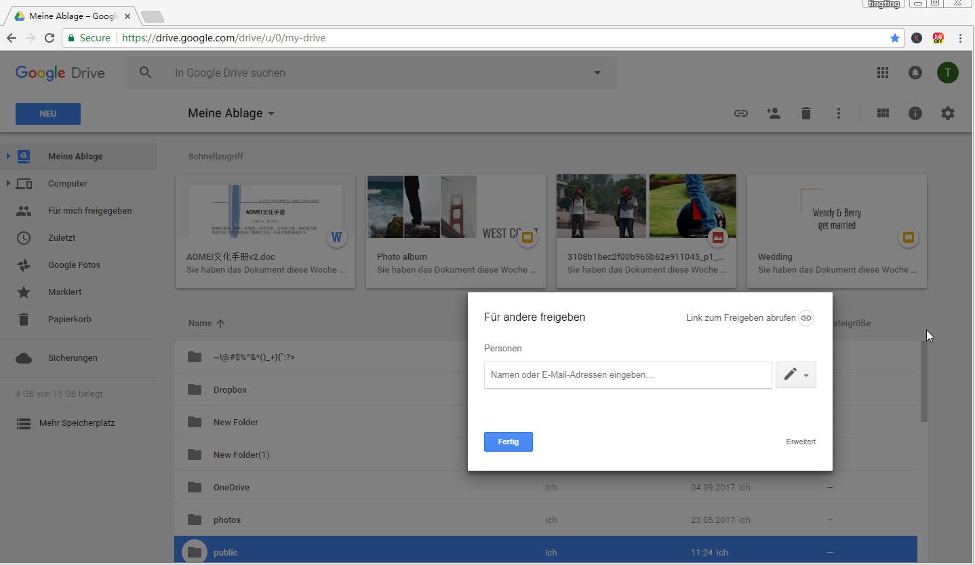Screen dimensions: 975x565
Task: Click the Google Drive logo
Action: pos(60,73)
